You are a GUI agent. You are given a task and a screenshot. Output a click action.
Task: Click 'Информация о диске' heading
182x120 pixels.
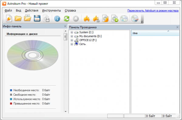point(22,34)
